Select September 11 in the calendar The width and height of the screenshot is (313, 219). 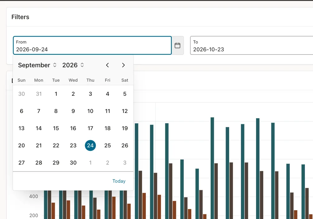click(x=108, y=111)
